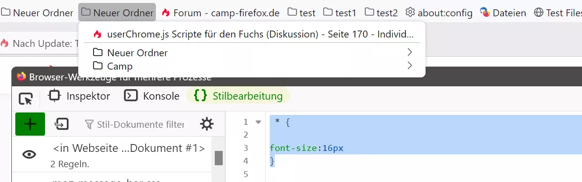Click the stylesheet list scrollbar thumb

(219, 158)
